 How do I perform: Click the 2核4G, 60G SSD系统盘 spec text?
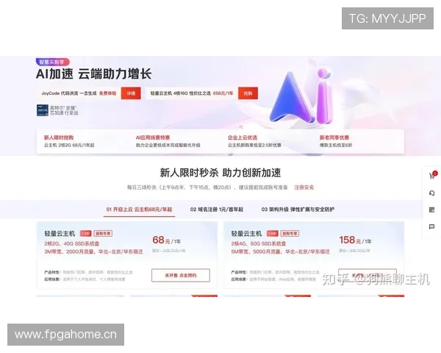tap(259, 243)
